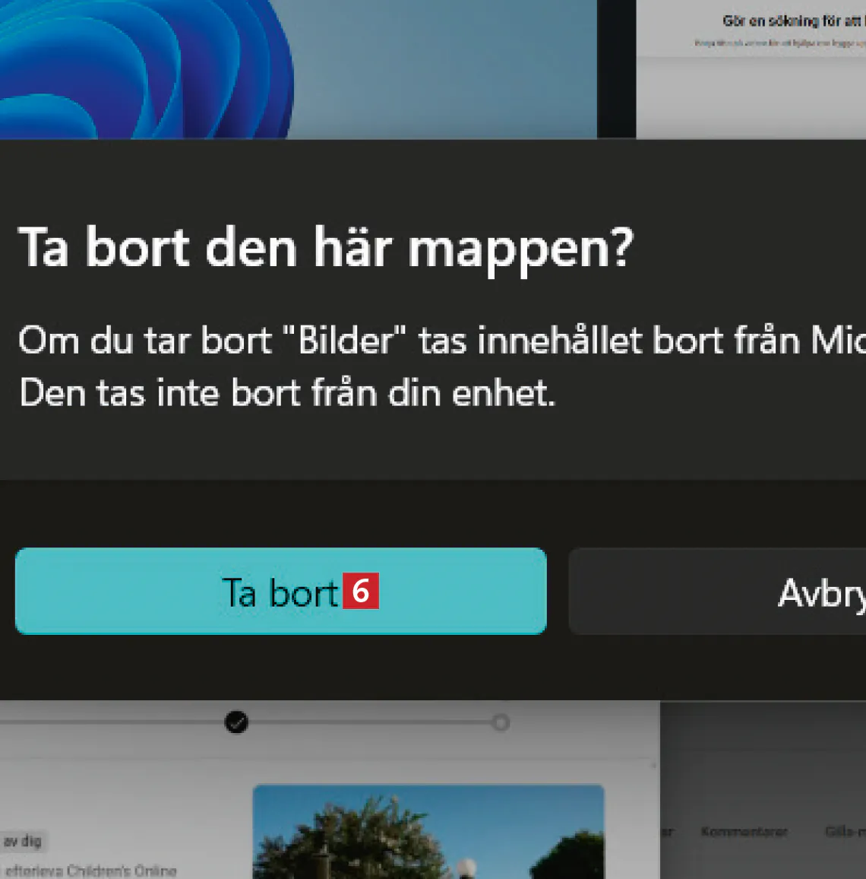Click the Children's Online text line
866x879 pixels.
pyautogui.click(x=90, y=871)
